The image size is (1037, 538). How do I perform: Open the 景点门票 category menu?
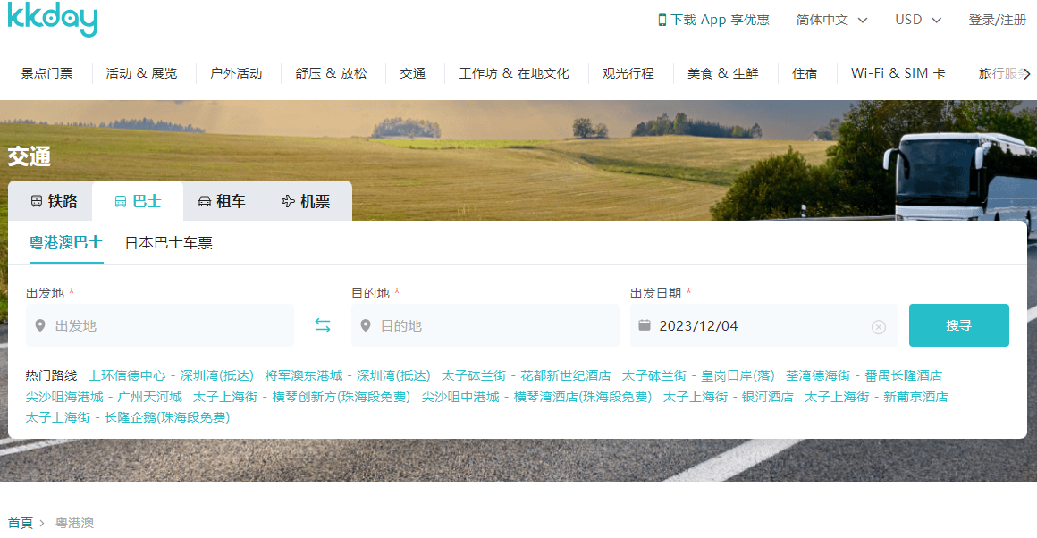pos(47,73)
